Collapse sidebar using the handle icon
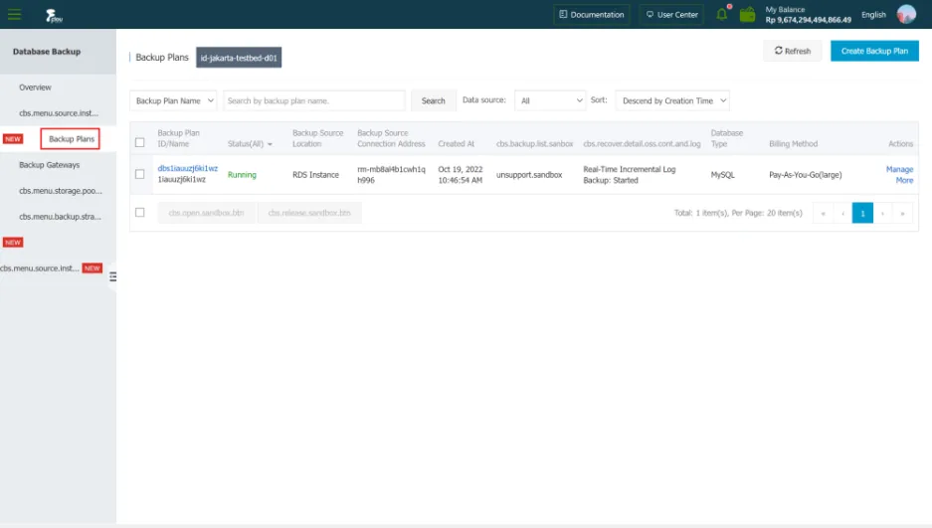 pos(112,276)
